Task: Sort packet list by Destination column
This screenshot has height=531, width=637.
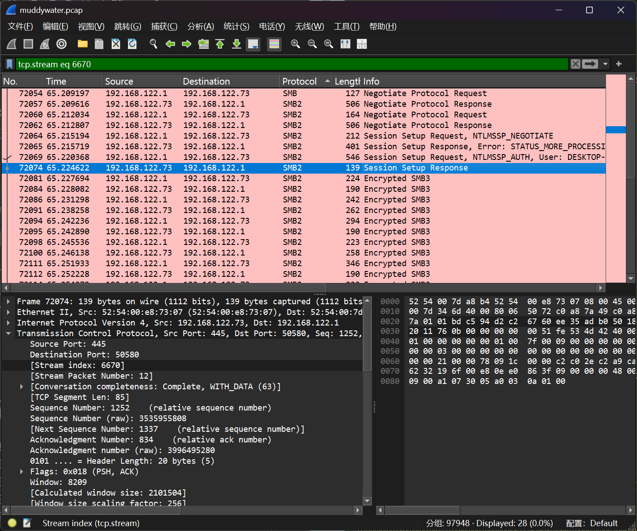Action: pyautogui.click(x=230, y=81)
